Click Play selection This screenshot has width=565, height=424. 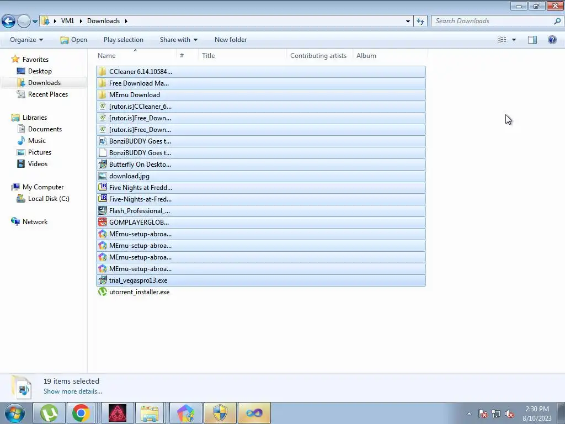[x=123, y=40]
